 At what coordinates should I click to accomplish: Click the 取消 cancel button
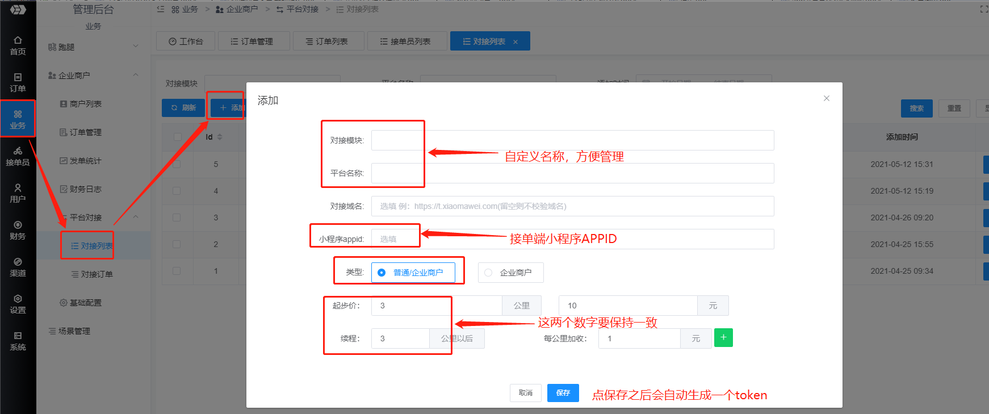pyautogui.click(x=526, y=393)
